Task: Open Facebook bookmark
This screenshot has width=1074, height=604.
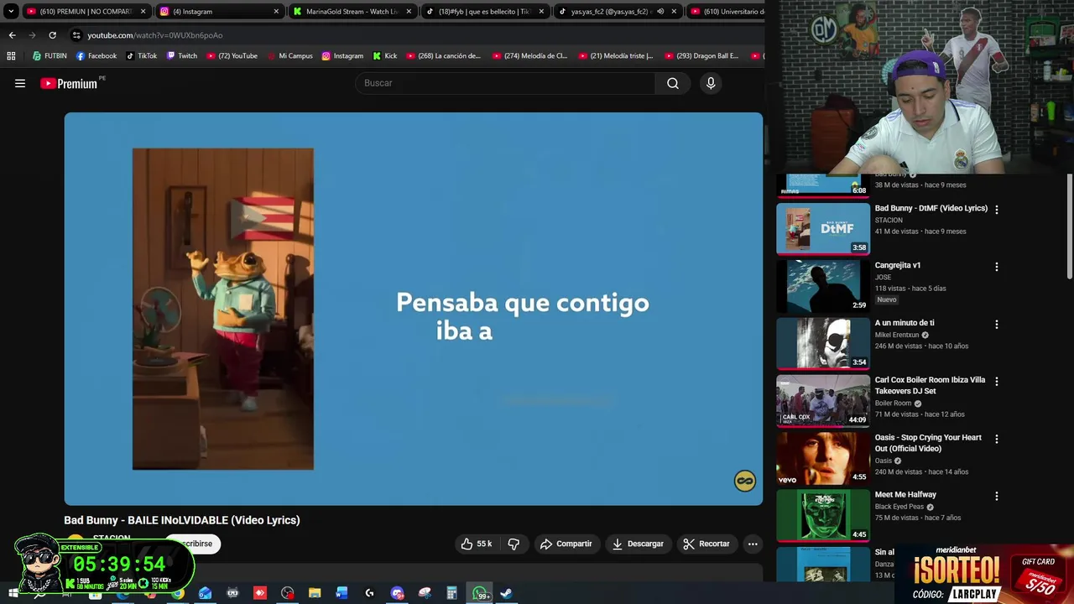Action: pos(96,56)
